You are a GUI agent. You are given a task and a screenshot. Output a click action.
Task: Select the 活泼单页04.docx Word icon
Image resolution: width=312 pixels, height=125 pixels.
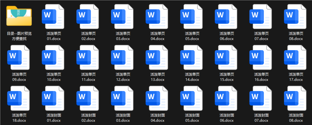157,16
